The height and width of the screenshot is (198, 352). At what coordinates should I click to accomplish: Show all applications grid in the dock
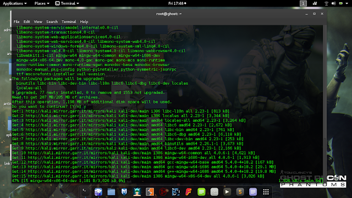[x=266, y=192]
